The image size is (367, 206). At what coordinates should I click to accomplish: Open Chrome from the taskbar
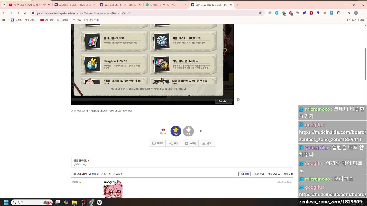91,202
